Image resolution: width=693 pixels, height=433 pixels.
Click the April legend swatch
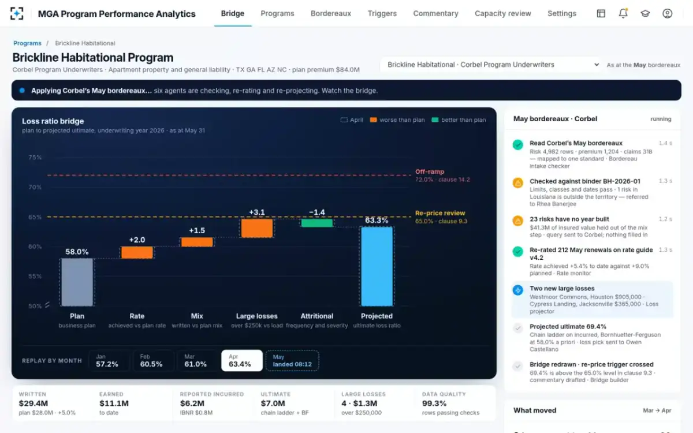[344, 120]
